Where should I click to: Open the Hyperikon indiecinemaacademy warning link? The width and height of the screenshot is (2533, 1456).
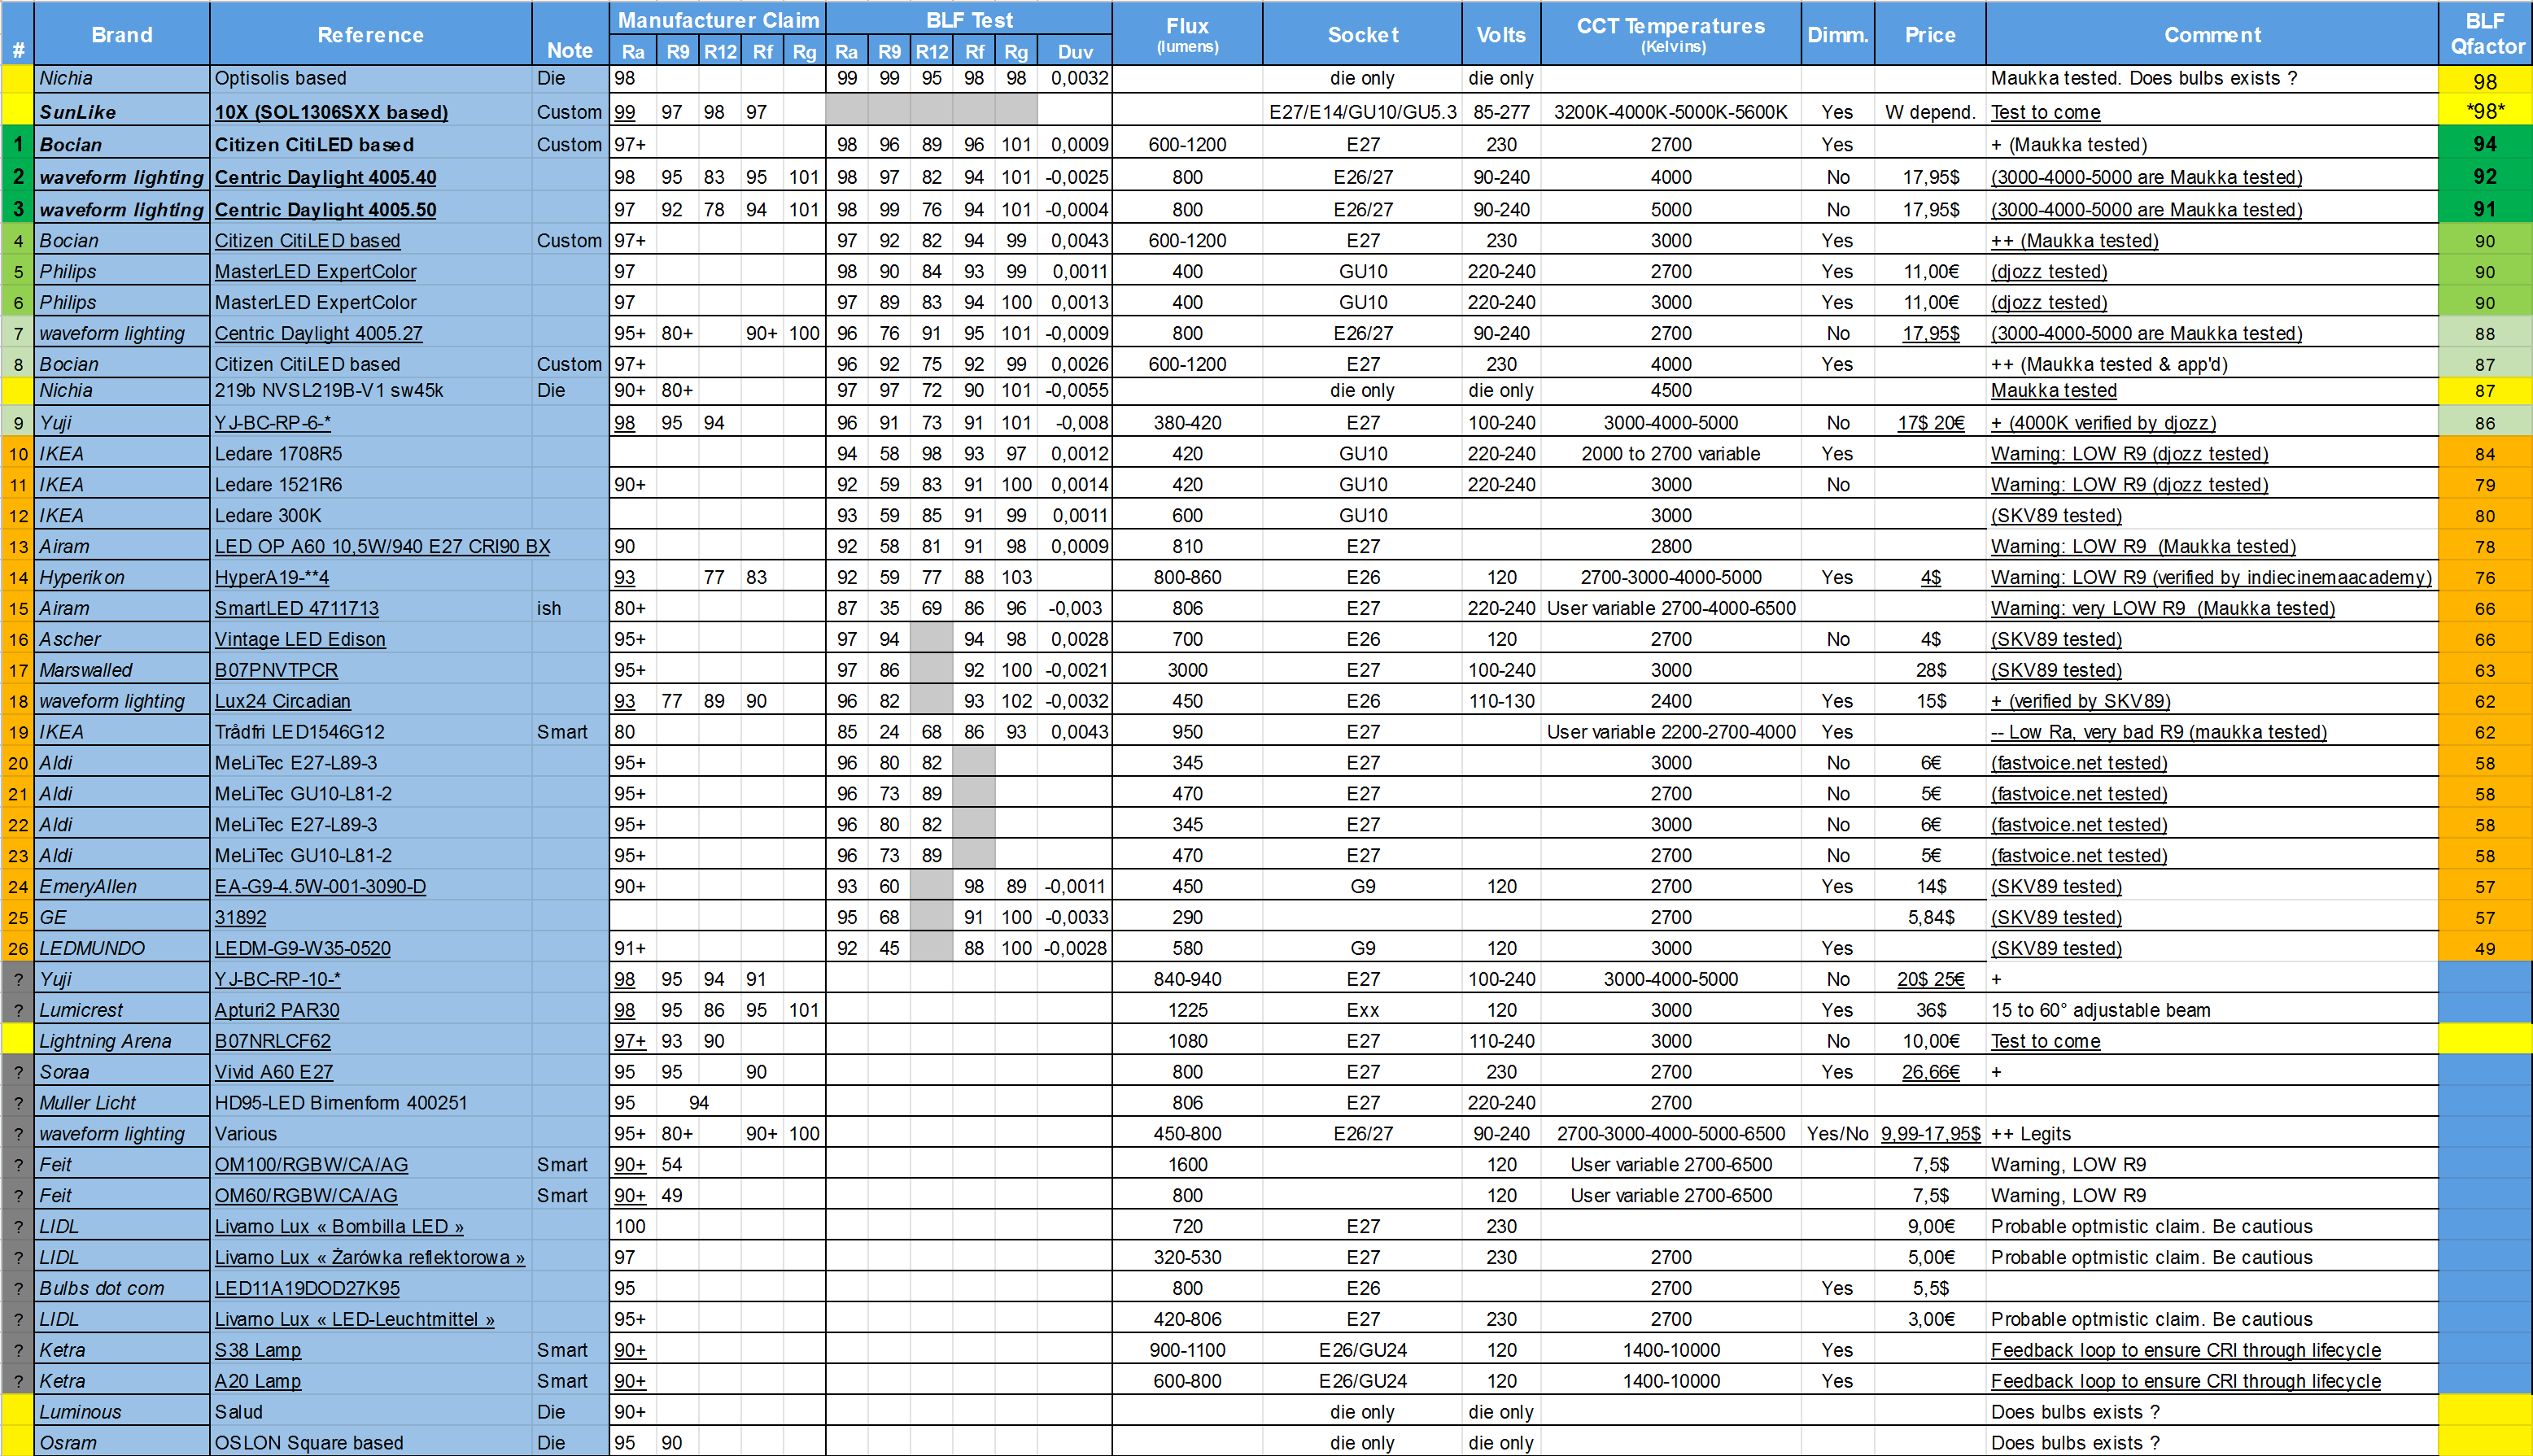coord(2210,577)
